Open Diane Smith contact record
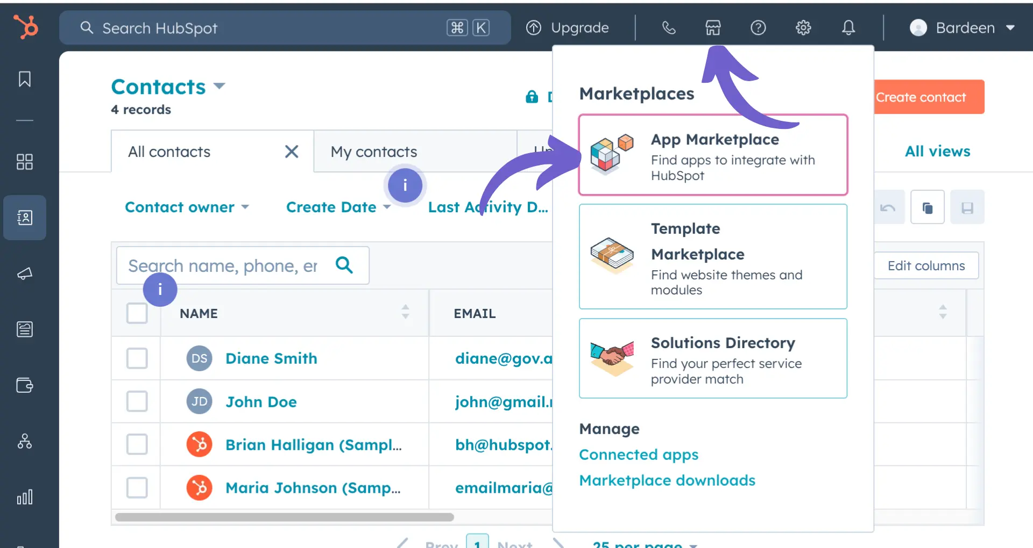The width and height of the screenshot is (1033, 548). tap(271, 358)
